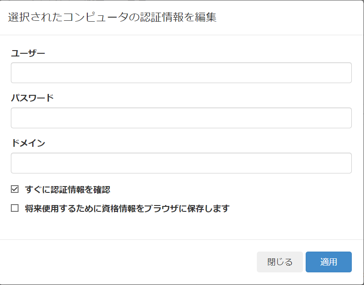The width and height of the screenshot is (364, 285).
Task: Click the 閉じる button
Action: point(280,262)
